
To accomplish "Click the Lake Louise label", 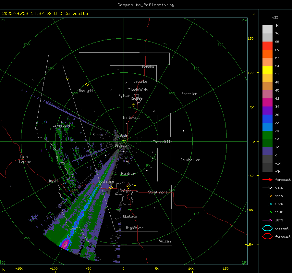I will (x=25, y=159).
